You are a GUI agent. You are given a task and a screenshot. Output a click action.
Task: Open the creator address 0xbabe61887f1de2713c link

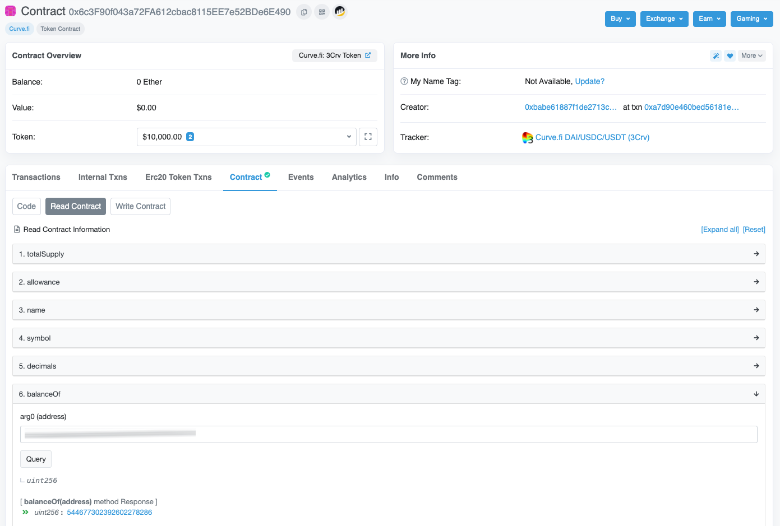point(571,107)
